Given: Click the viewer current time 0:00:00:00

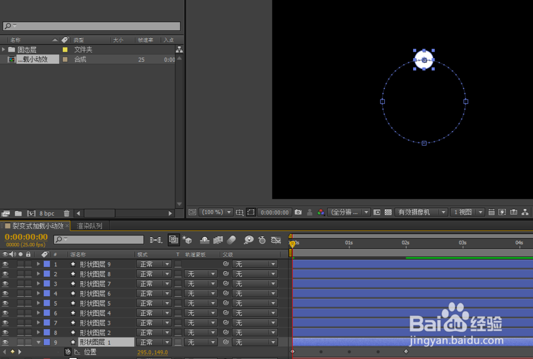Looking at the screenshot, I should pos(274,213).
